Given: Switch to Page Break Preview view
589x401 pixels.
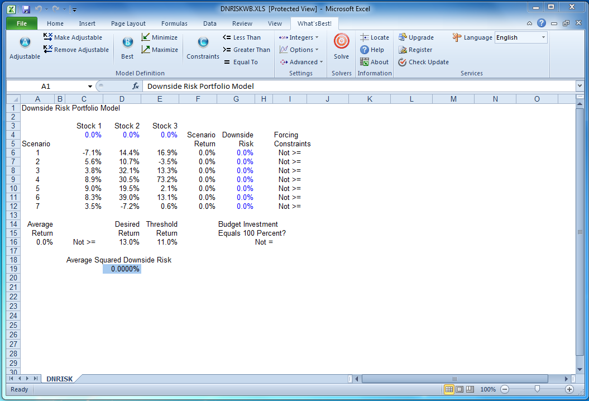Looking at the screenshot, I should click(x=470, y=389).
